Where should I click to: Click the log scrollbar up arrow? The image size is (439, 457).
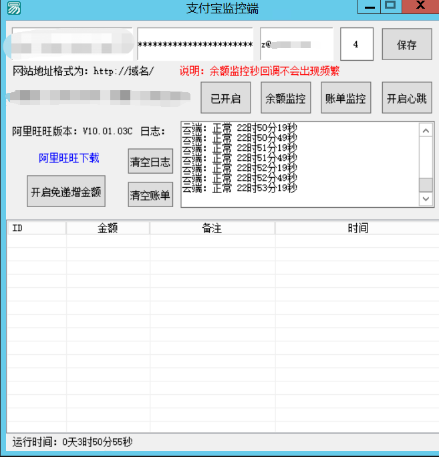(426, 130)
